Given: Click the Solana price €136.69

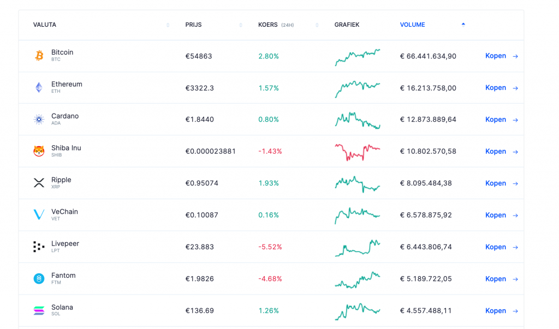Looking at the screenshot, I should tap(200, 311).
